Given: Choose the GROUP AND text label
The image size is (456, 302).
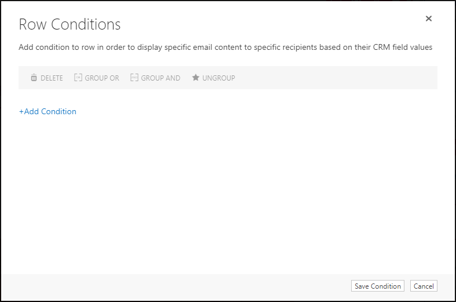Looking at the screenshot, I should click(160, 78).
